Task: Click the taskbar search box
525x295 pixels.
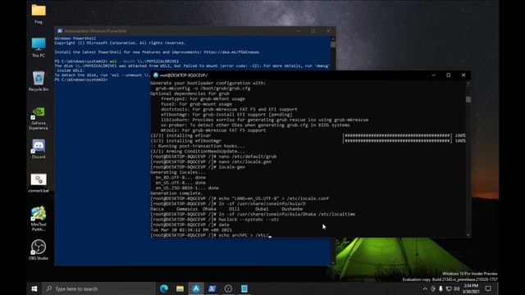Action: click(98, 288)
